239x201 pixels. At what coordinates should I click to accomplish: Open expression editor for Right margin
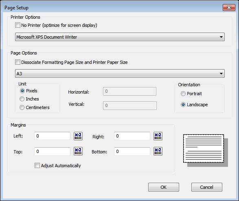pyautogui.click(x=158, y=136)
